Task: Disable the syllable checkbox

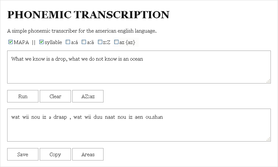Action: click(41, 42)
